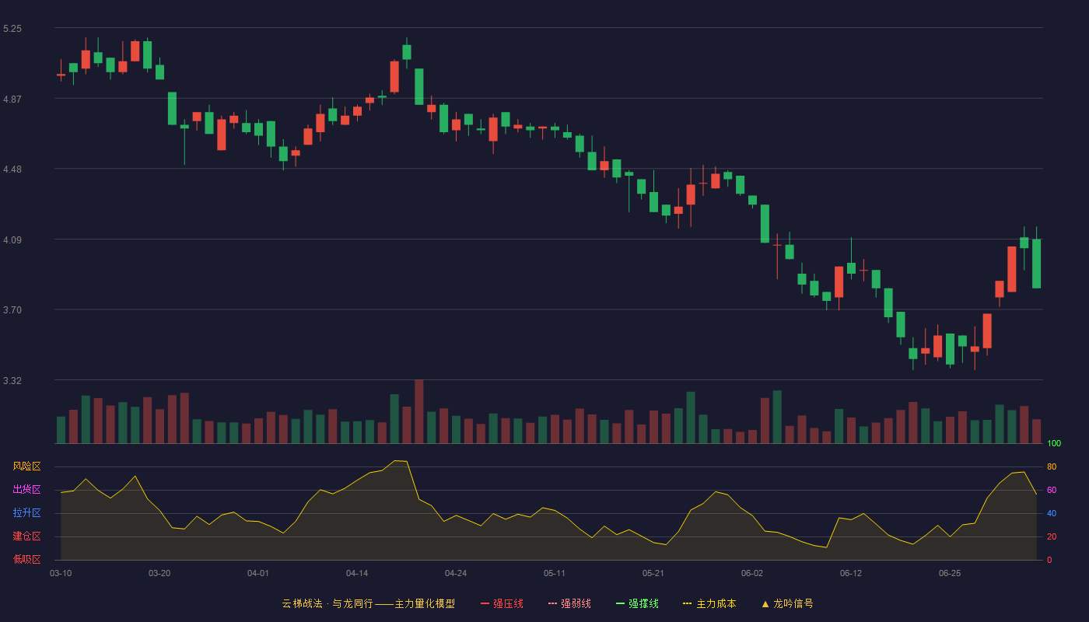The width and height of the screenshot is (1089, 622).
Task: Click the 0 indicator axis value
Action: tap(1049, 560)
